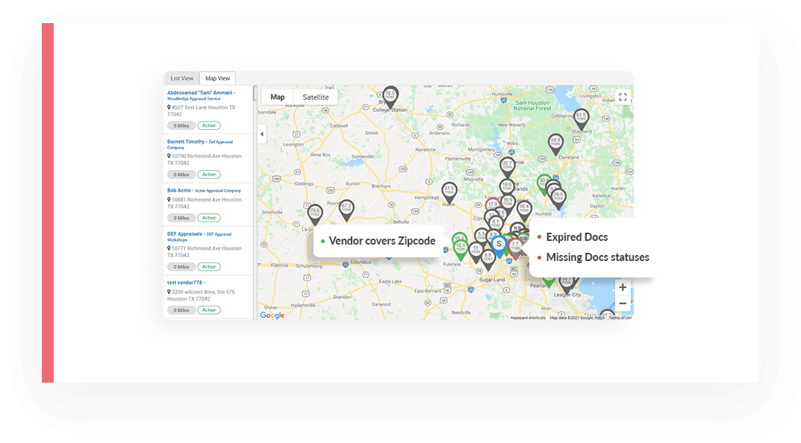Select the blue S subject location marker

499,245
